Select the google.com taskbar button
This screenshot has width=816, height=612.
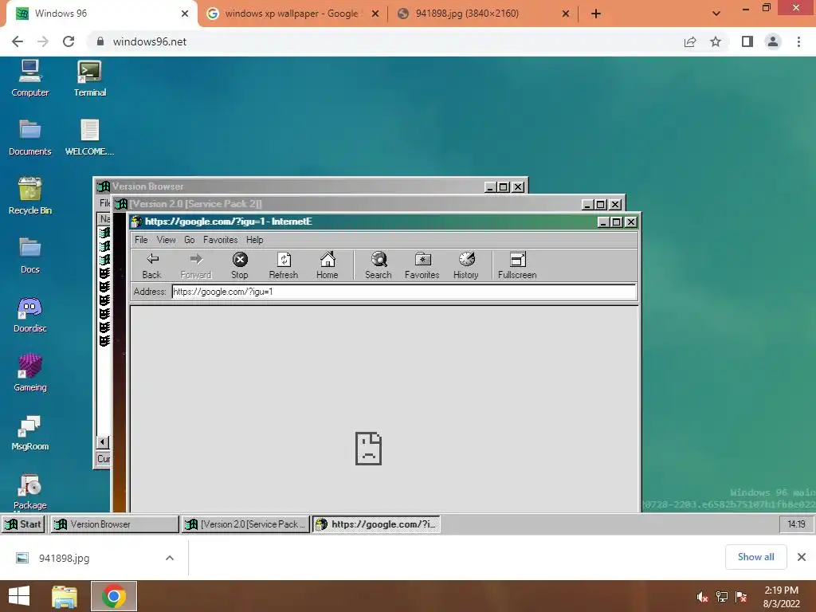pyautogui.click(x=376, y=524)
